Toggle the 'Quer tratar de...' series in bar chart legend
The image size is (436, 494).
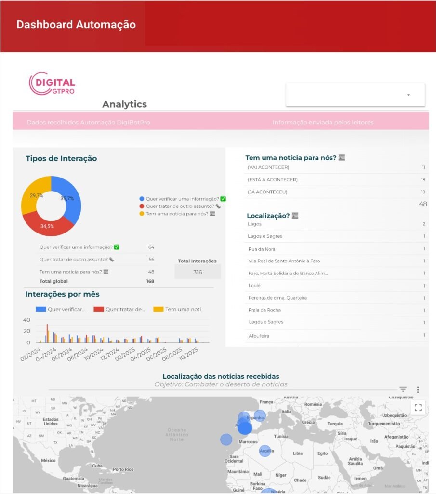click(x=119, y=309)
